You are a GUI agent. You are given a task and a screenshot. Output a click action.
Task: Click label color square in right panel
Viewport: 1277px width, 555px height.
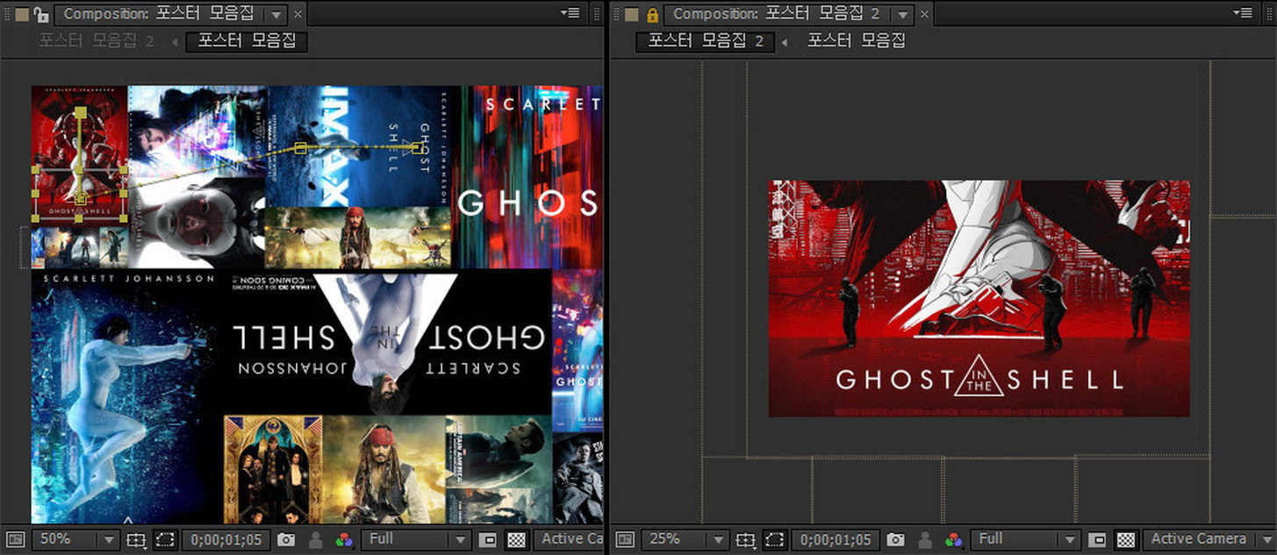click(x=632, y=14)
